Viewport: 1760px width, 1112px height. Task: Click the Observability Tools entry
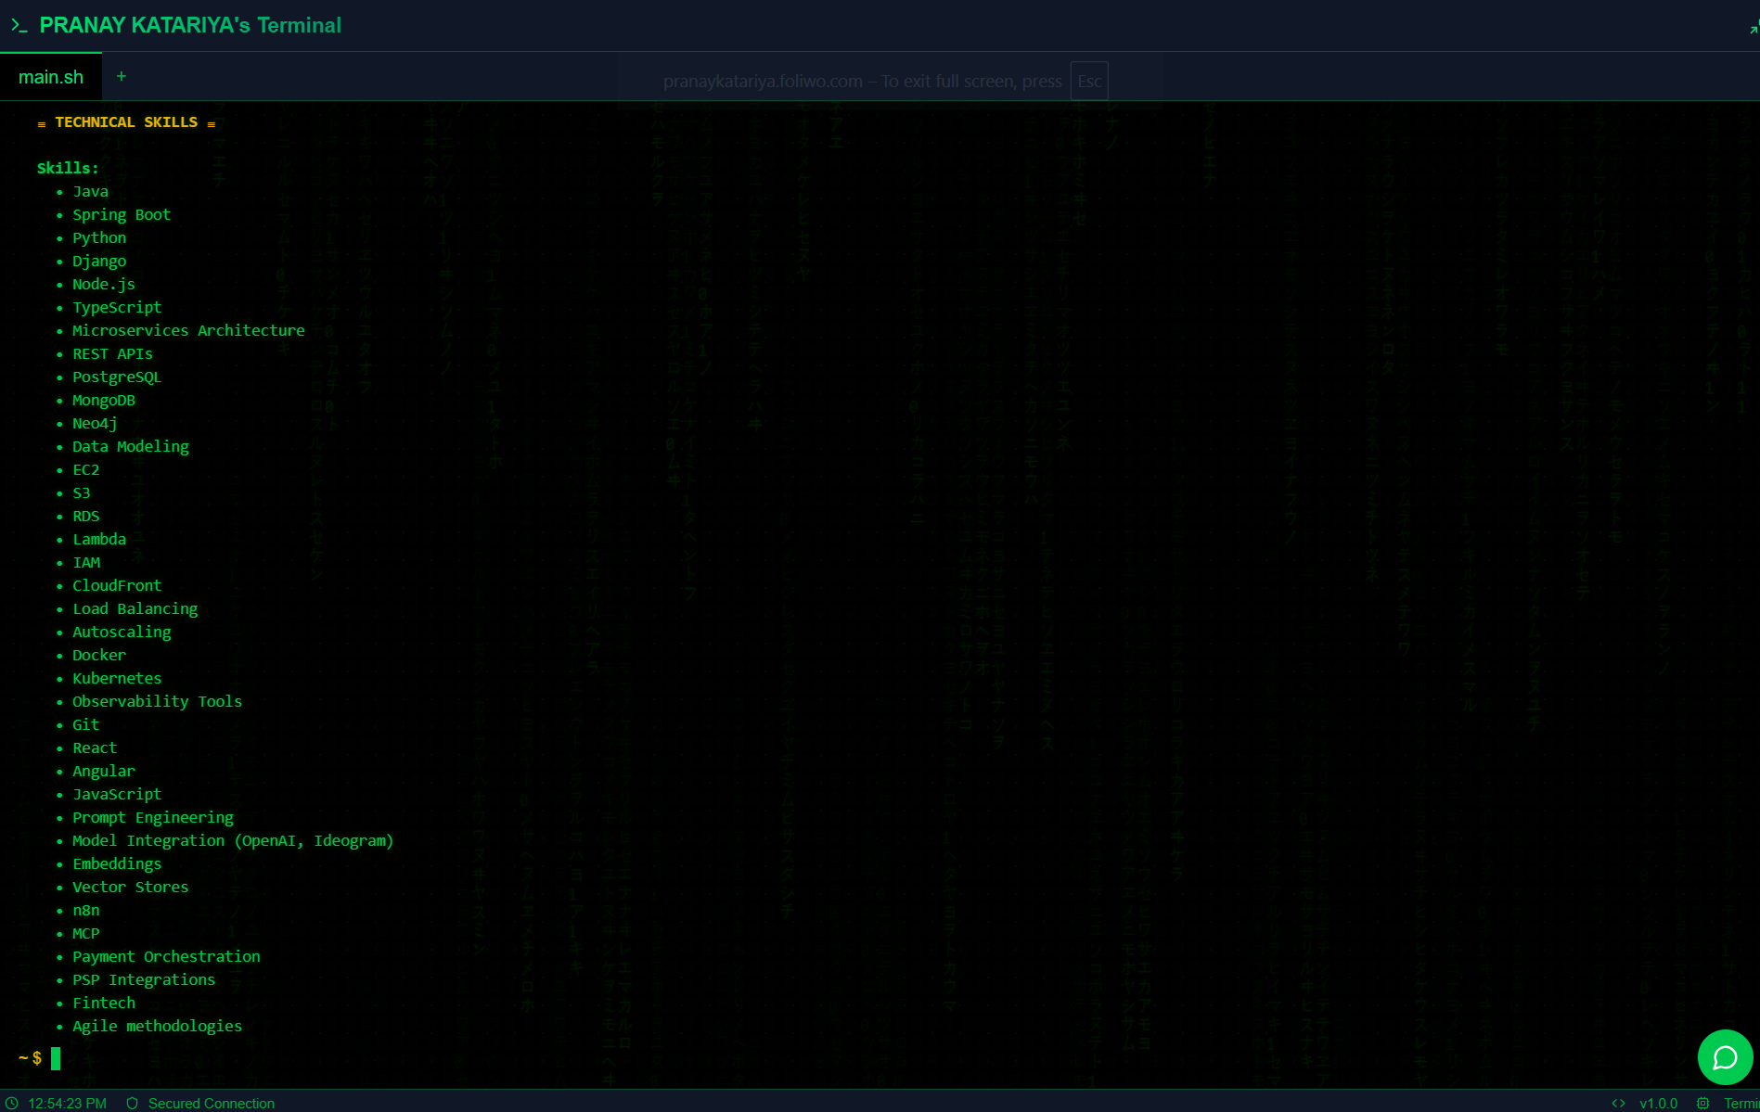click(x=158, y=701)
